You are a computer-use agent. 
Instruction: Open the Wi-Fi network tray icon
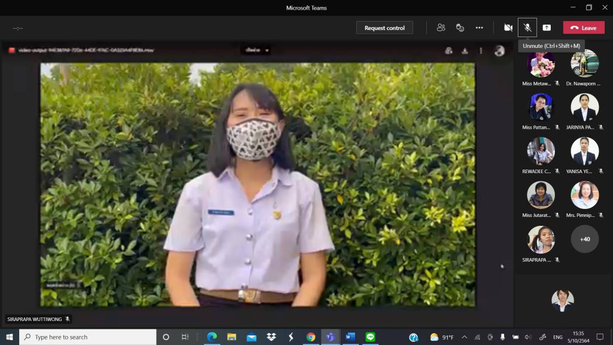[477, 337]
